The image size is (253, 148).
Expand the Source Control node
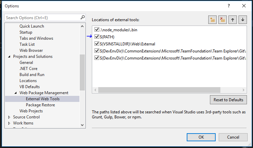pyautogui.click(x=9, y=117)
